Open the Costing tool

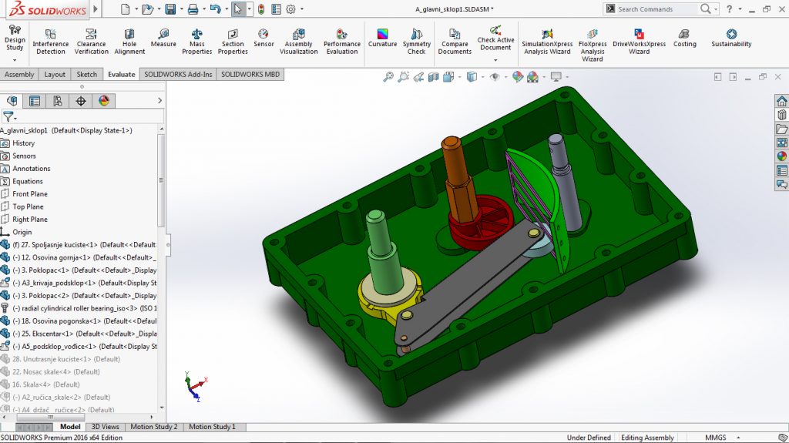(x=684, y=38)
